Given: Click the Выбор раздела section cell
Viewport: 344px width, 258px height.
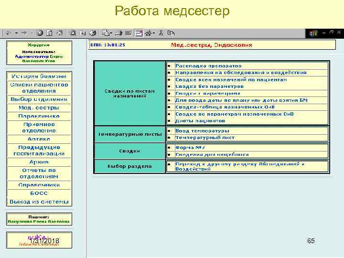Looking at the screenshot, I should (129, 166).
